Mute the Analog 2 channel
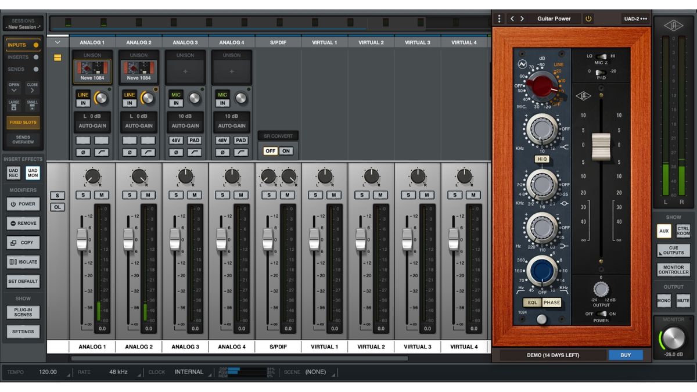697x392 pixels. click(x=148, y=195)
